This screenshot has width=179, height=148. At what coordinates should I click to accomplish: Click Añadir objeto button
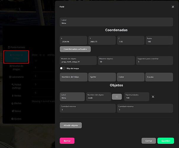tap(71, 125)
